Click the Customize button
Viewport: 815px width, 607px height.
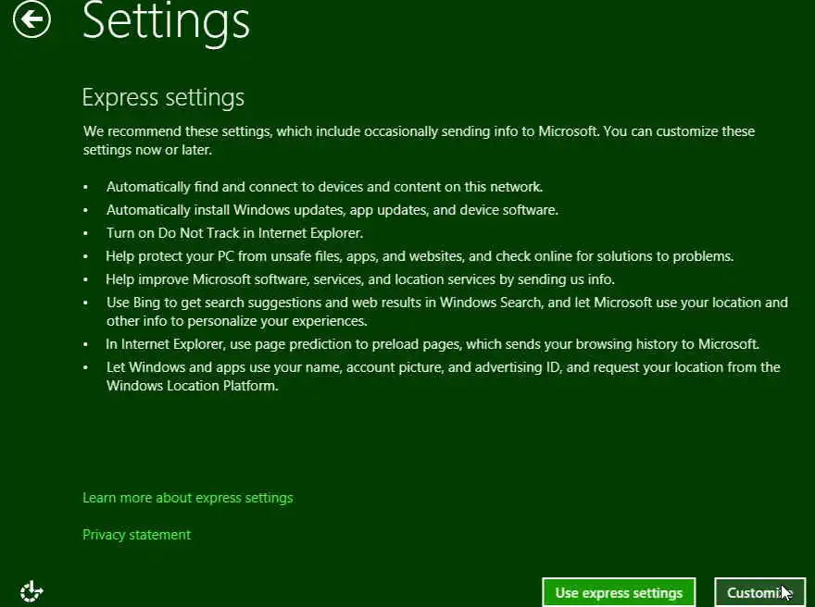tap(759, 593)
